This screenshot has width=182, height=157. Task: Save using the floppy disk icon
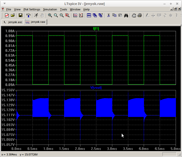pos(21,15)
